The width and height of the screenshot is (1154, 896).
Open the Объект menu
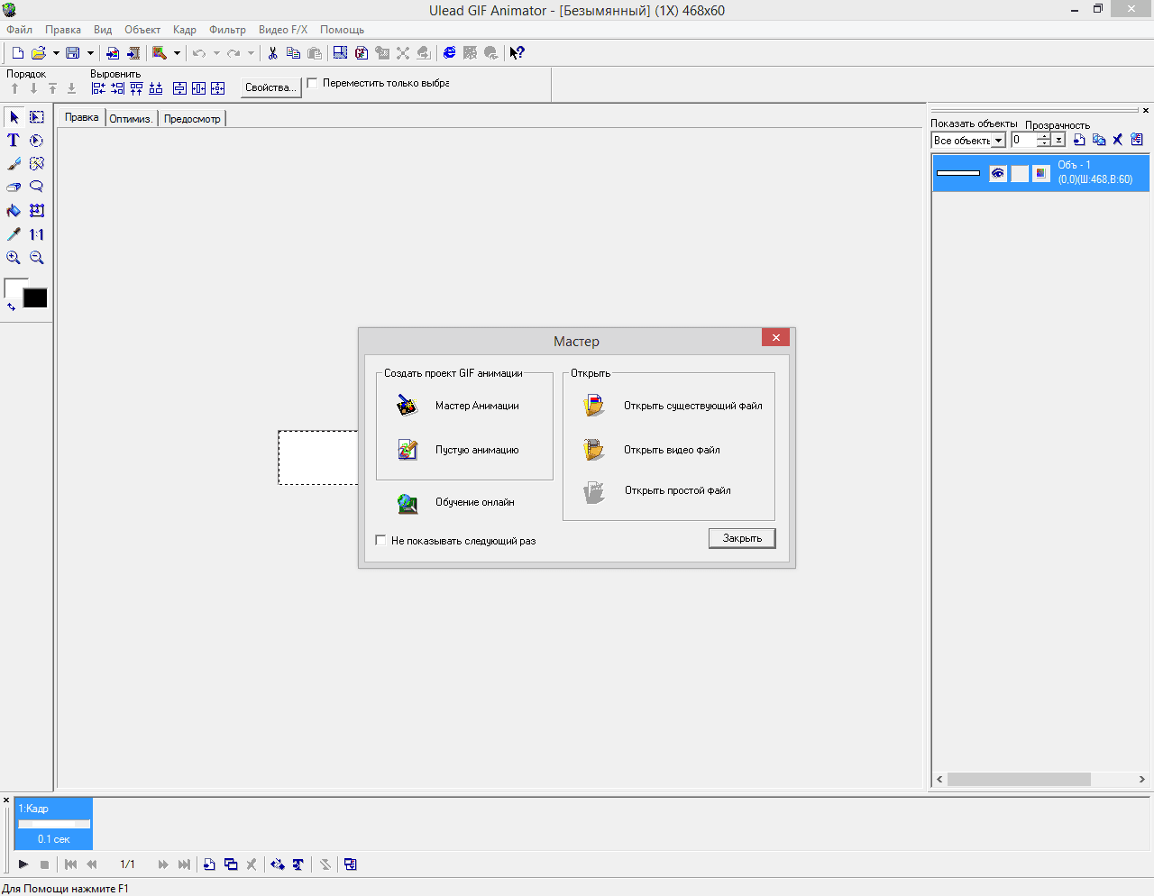142,30
